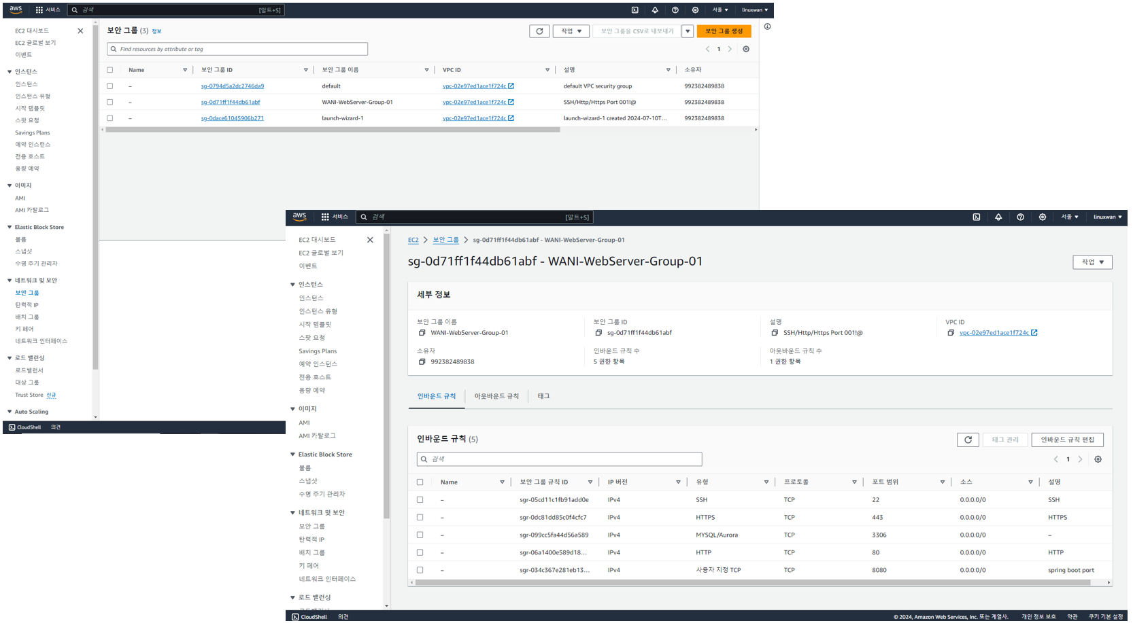This screenshot has height=623, width=1133.
Task: Select all inbound rules checkbox
Action: 420,482
